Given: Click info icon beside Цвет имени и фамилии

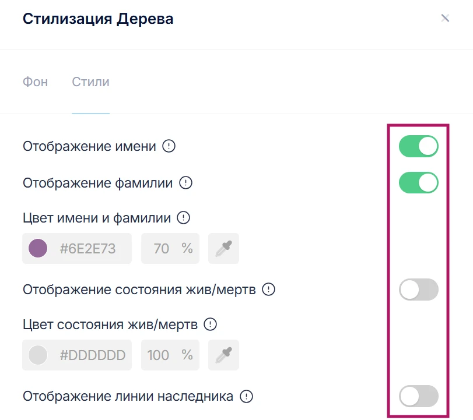Looking at the screenshot, I should [x=184, y=218].
